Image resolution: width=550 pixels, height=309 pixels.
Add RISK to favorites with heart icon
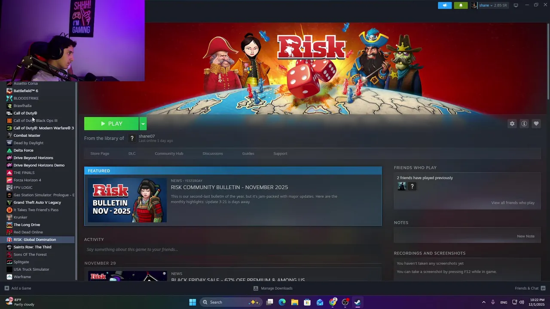click(x=536, y=124)
